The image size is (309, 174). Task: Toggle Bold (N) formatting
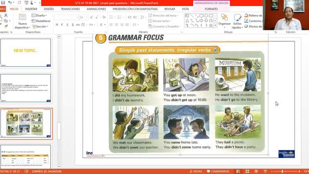57,25
